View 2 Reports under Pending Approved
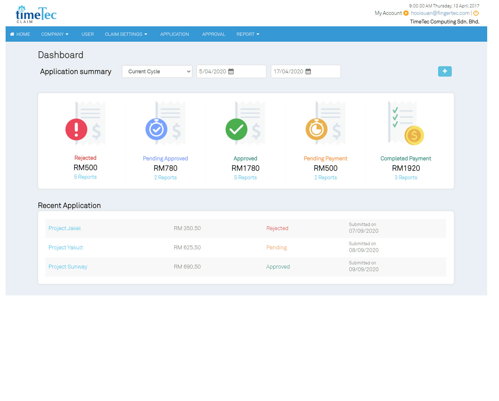The width and height of the screenshot is (499, 401). 165,177
